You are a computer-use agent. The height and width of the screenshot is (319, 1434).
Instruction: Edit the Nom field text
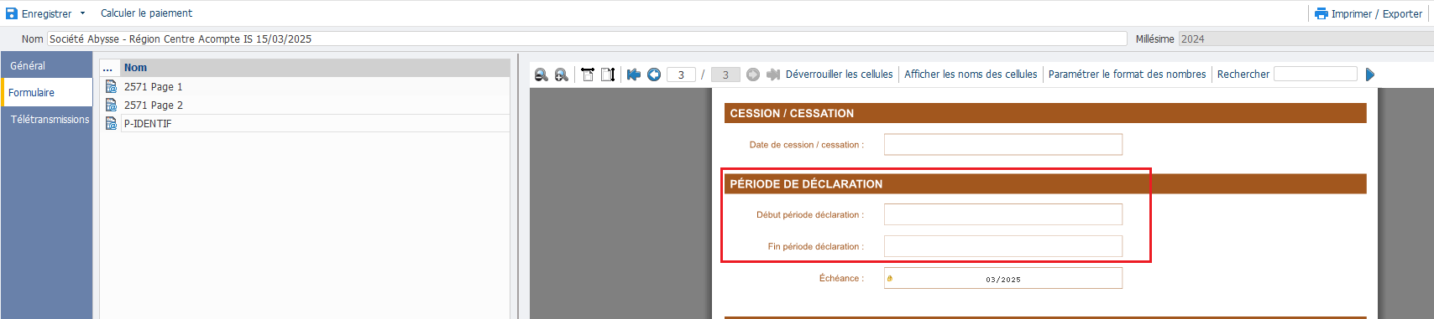coord(587,39)
